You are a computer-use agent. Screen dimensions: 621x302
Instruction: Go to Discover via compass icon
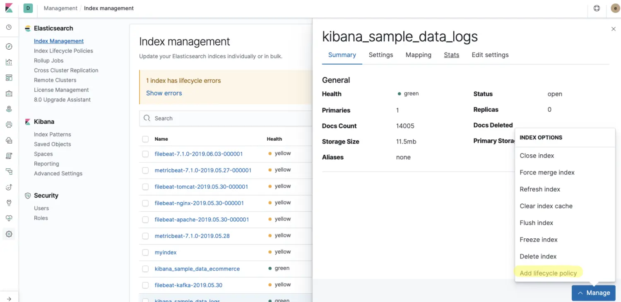pos(9,47)
